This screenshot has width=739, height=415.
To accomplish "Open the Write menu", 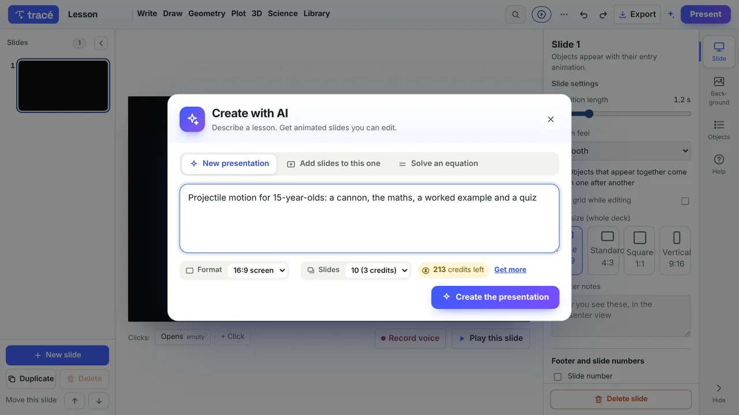I will tap(147, 13).
